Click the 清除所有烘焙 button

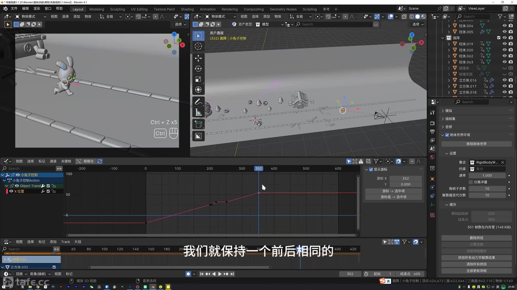click(x=476, y=264)
